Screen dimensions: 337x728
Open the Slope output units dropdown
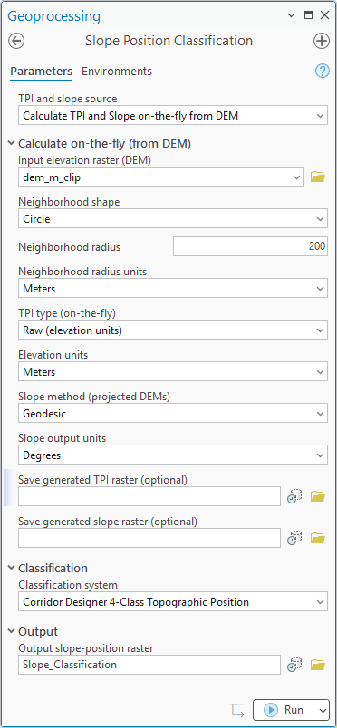[x=173, y=455]
